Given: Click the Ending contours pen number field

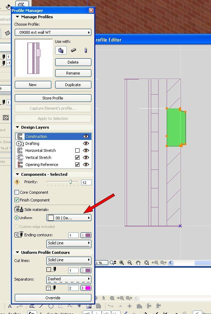Looking at the screenshot, I should point(73,235).
